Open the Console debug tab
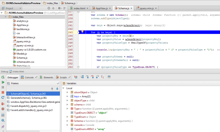Screen dimensions: 220x132 click(29, 77)
